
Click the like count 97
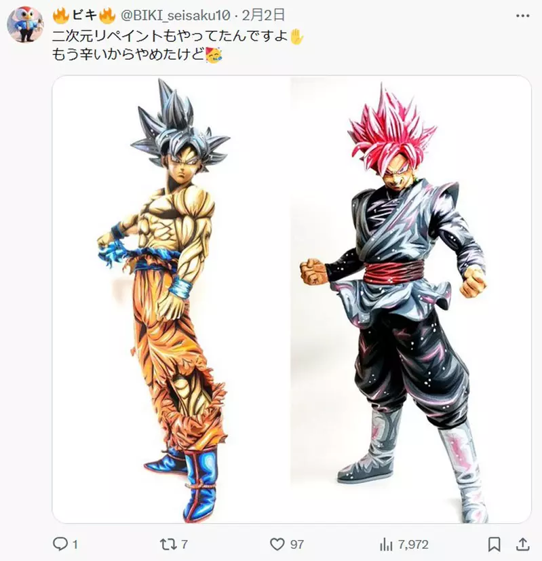point(296,545)
